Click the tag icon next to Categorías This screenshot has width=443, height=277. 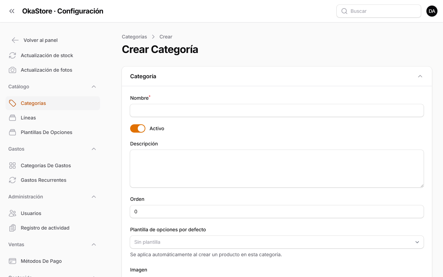12,103
